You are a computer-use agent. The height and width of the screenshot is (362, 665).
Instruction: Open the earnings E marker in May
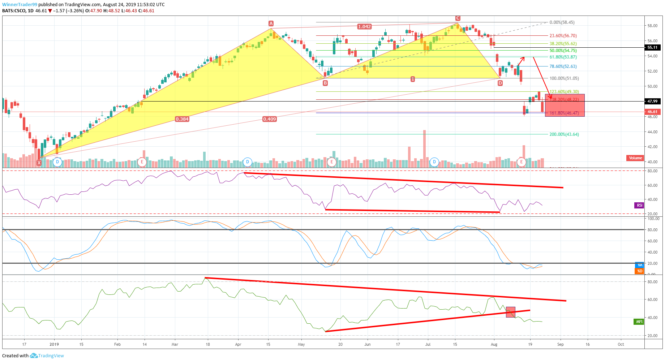click(331, 162)
